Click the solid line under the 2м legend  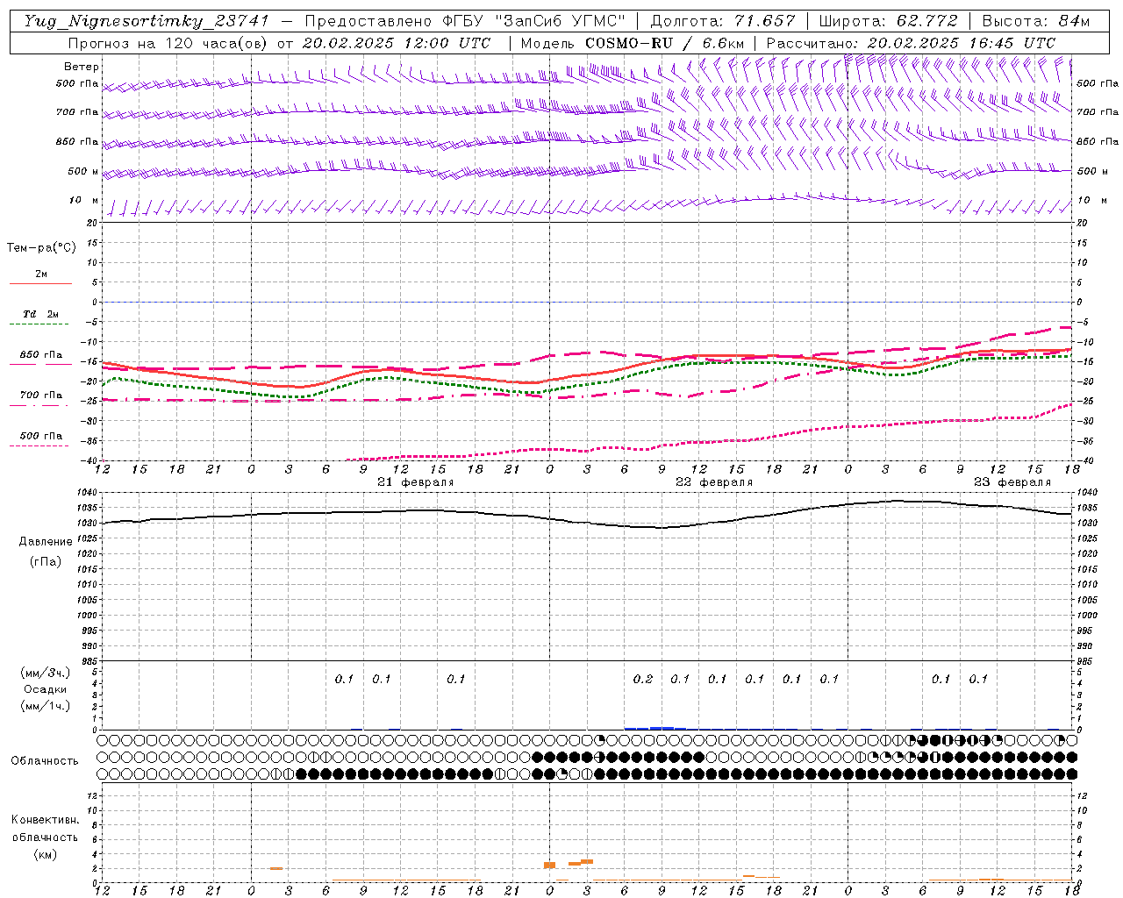pyautogui.click(x=40, y=284)
